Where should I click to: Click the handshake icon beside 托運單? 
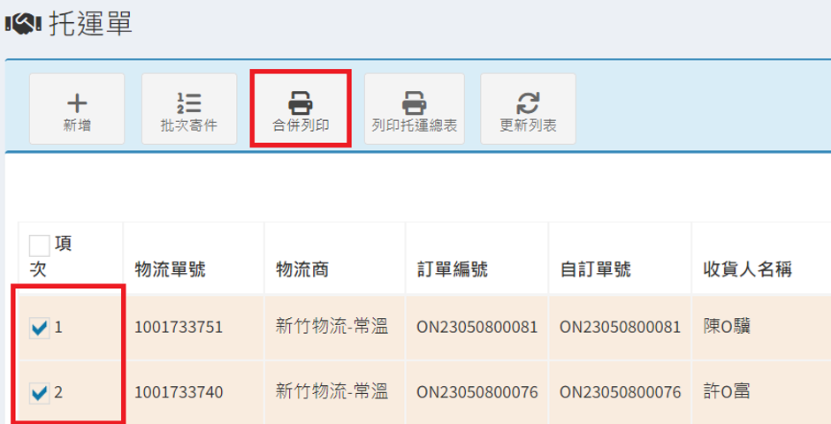[24, 25]
